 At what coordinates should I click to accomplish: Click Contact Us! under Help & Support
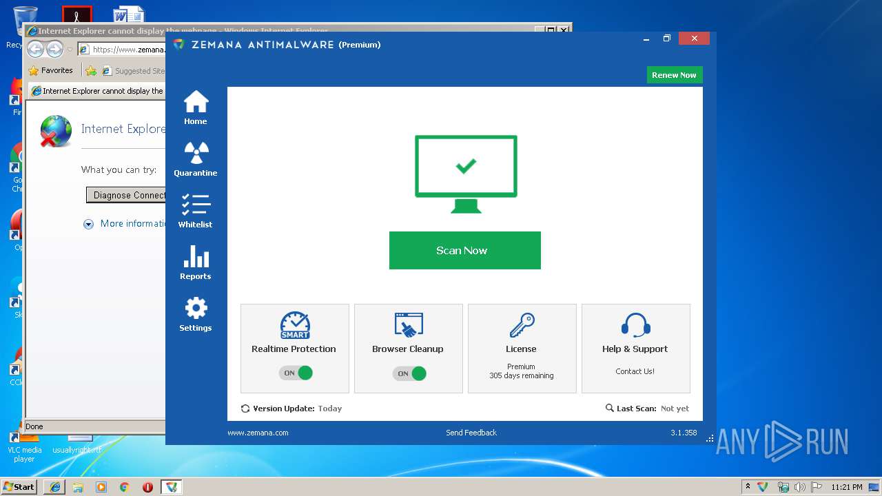635,371
